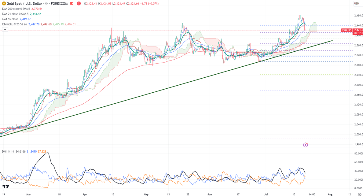The width and height of the screenshot is (363, 196).
Task: Click the 2,240.00 price axis label
Action: point(358,75)
